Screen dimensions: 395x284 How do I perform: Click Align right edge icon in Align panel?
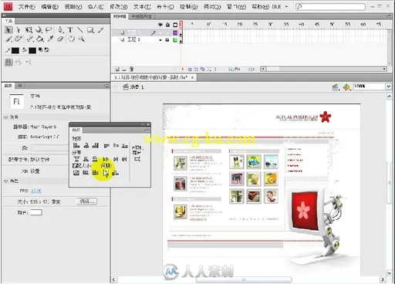(x=96, y=146)
